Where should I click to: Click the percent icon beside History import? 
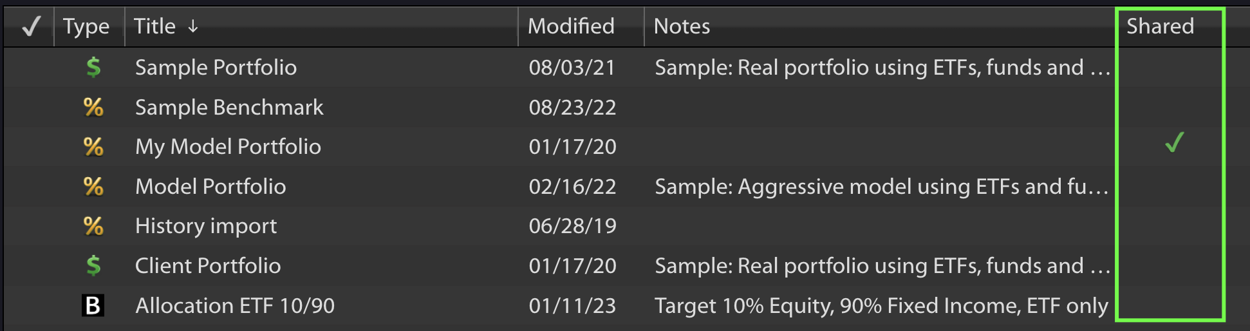[93, 226]
